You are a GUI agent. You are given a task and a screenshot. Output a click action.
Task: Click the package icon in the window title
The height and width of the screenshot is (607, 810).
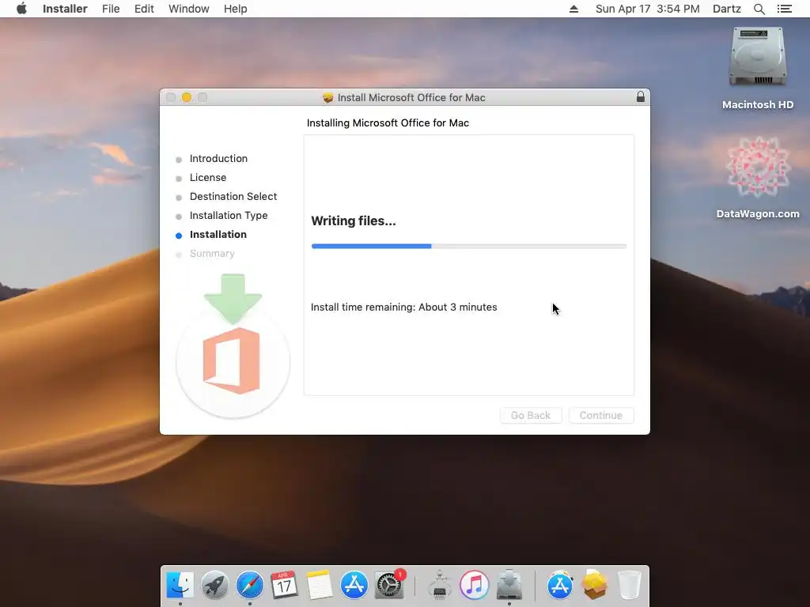click(328, 97)
